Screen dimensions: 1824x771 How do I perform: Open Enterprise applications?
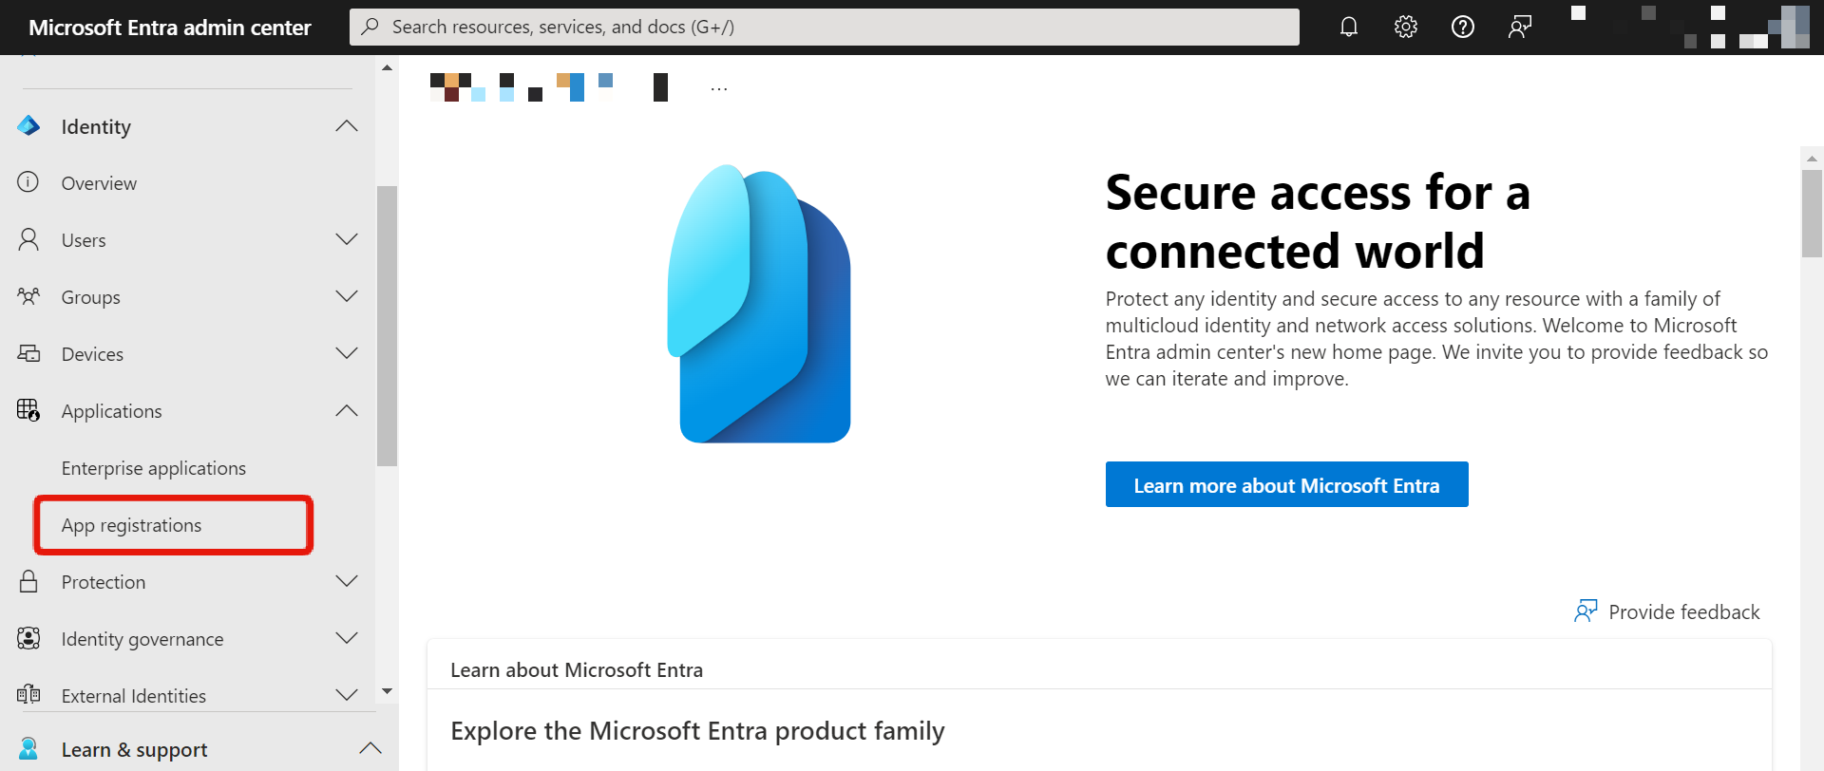pos(153,467)
